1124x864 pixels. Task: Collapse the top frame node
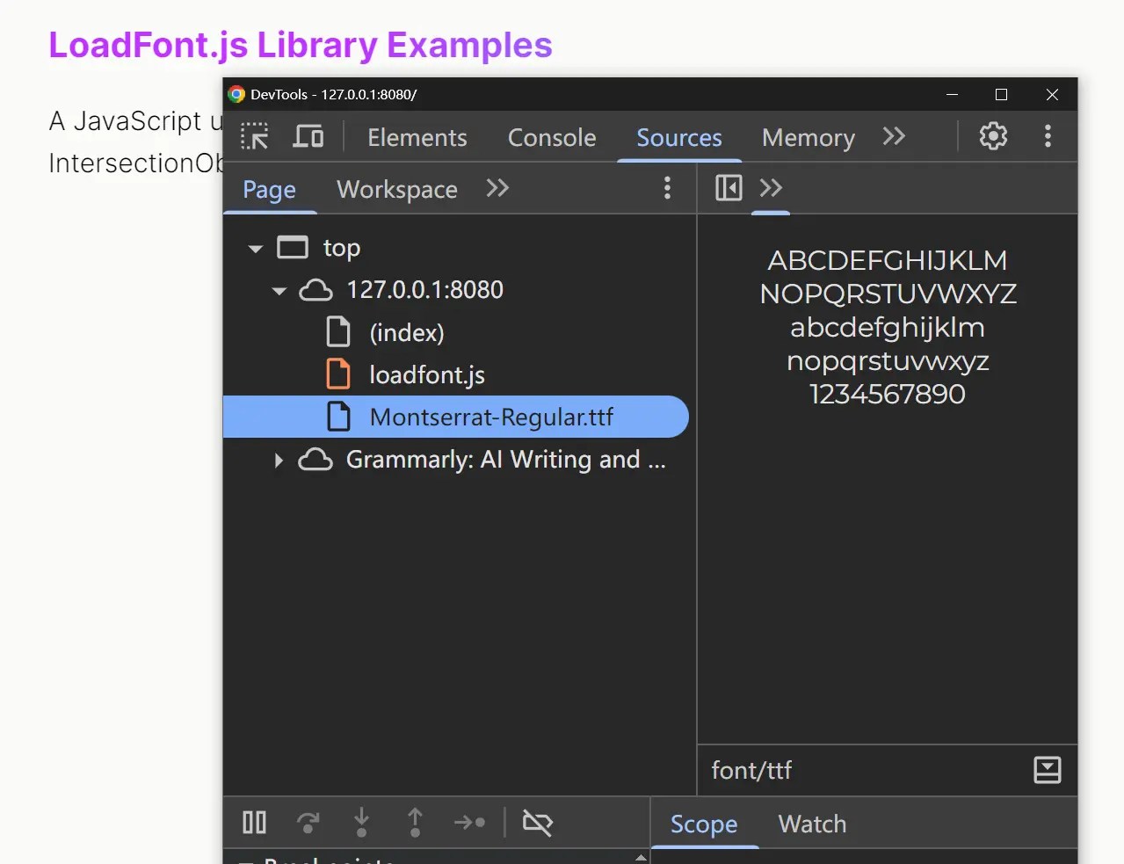(x=254, y=249)
